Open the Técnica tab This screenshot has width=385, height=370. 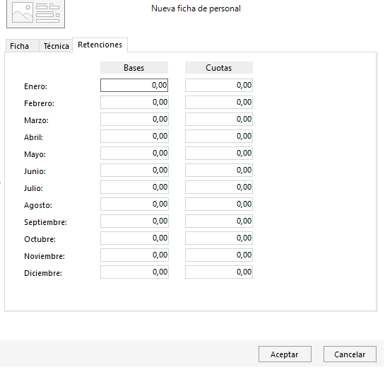(x=56, y=46)
